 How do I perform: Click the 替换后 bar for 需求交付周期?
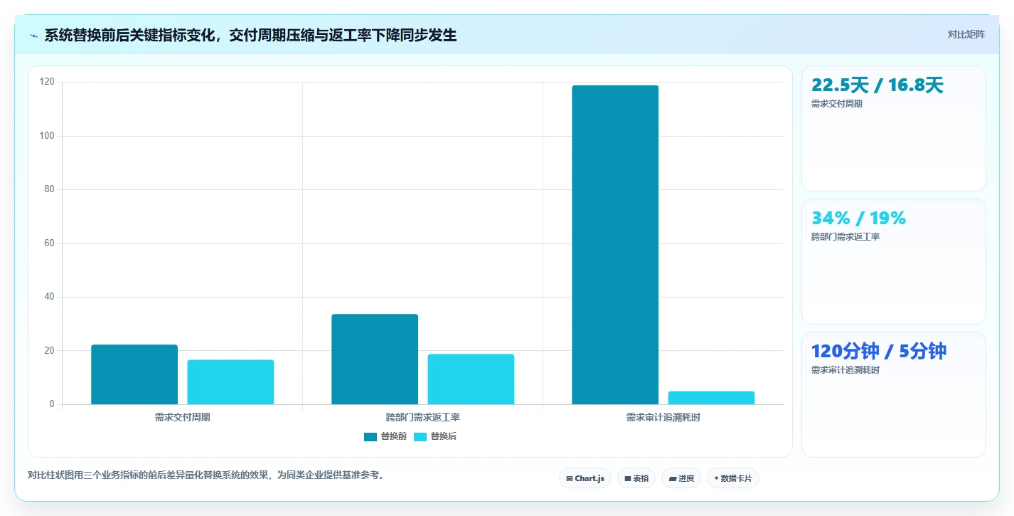[230, 382]
